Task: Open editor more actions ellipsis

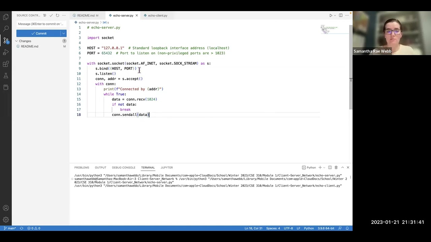Action: point(347,15)
